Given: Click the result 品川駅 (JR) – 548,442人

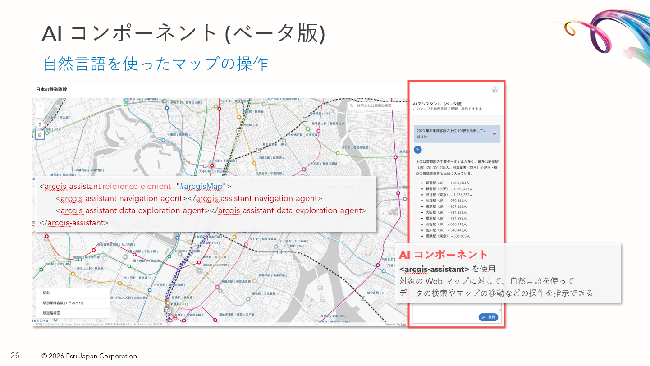Looking at the screenshot, I should point(446,230).
